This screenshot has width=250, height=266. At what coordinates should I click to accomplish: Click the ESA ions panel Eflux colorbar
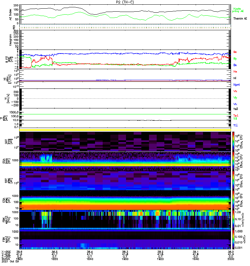click(233, 161)
